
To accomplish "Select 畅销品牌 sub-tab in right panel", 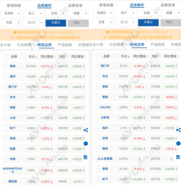I will (x=137, y=44).
